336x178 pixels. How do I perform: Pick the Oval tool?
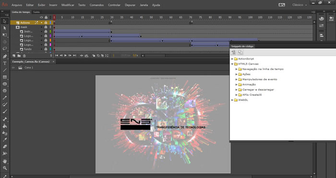click(x=5, y=84)
